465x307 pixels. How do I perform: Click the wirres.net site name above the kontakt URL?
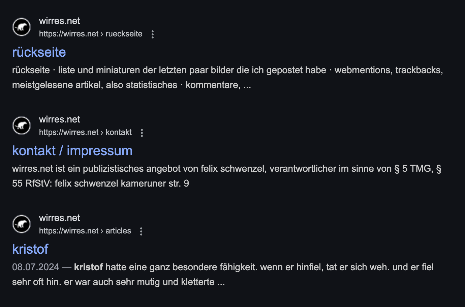[x=60, y=119]
